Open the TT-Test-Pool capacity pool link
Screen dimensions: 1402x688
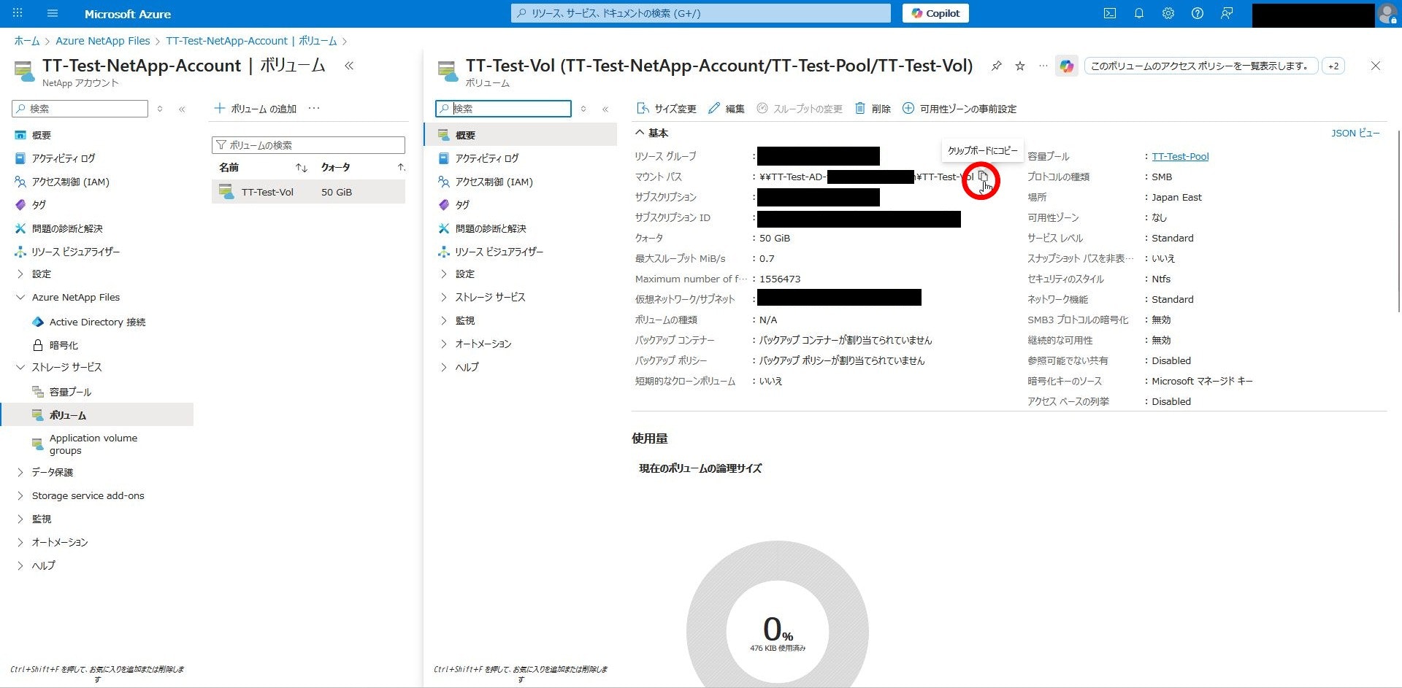point(1180,156)
